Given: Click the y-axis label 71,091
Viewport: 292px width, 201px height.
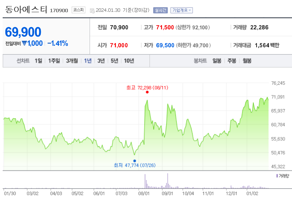Looking at the screenshot, I should (278, 97).
